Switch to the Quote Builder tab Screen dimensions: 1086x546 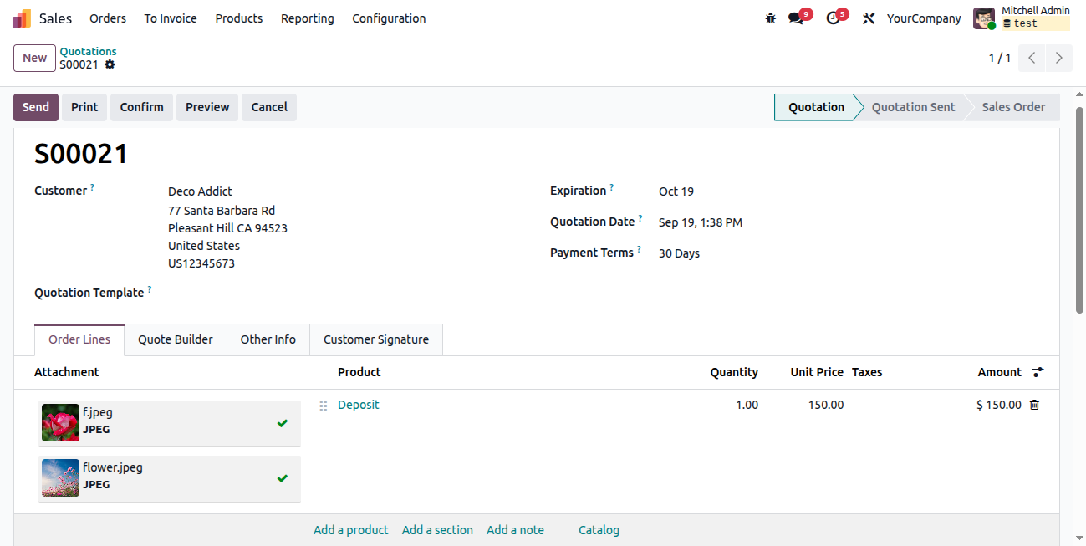click(x=176, y=339)
